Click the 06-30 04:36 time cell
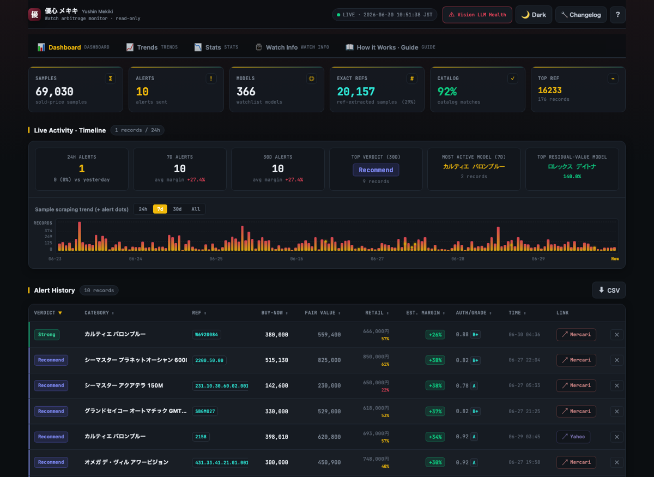654x477 pixels. click(x=524, y=335)
